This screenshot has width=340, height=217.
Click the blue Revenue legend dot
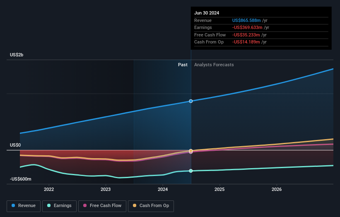coord(13,205)
